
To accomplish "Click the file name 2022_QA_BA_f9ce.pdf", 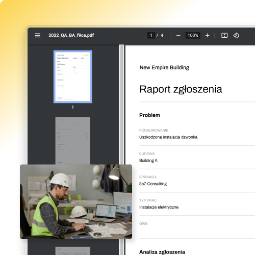I will [x=71, y=35].
